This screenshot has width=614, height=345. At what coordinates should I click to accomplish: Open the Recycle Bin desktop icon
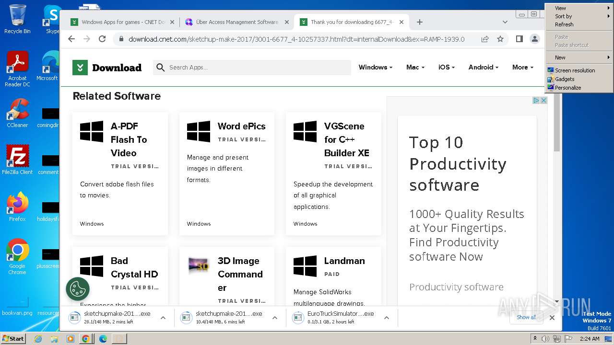(x=17, y=19)
